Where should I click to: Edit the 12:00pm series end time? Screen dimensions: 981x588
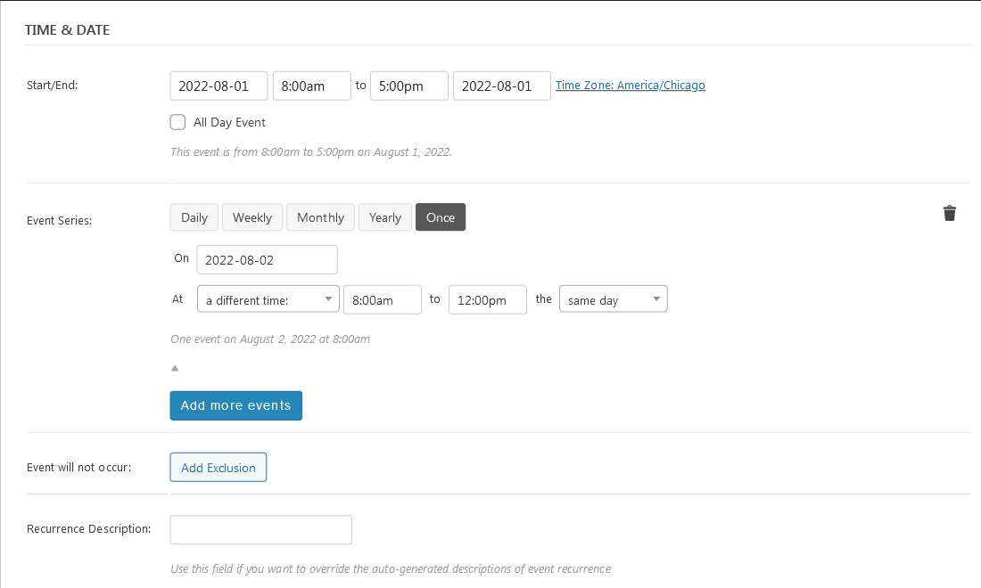[487, 300]
